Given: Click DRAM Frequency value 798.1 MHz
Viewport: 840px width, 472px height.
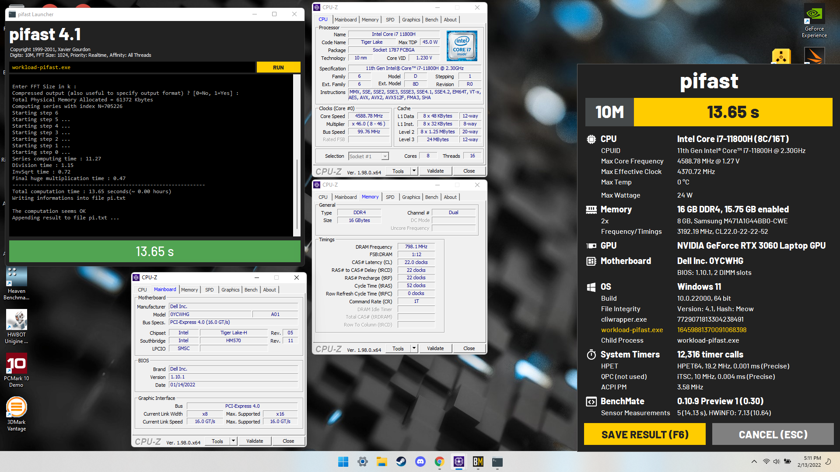Looking at the screenshot, I should (x=416, y=247).
